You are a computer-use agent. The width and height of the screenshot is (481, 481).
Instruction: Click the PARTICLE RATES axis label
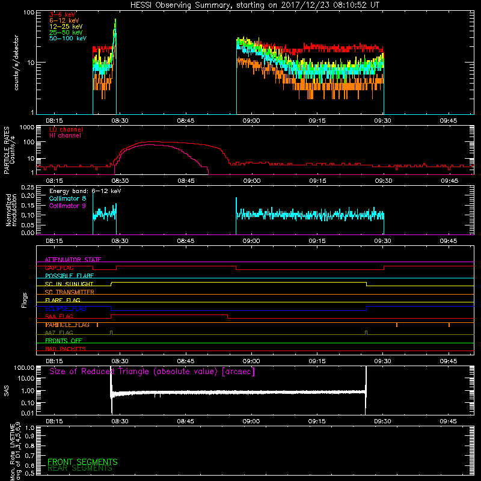9,150
